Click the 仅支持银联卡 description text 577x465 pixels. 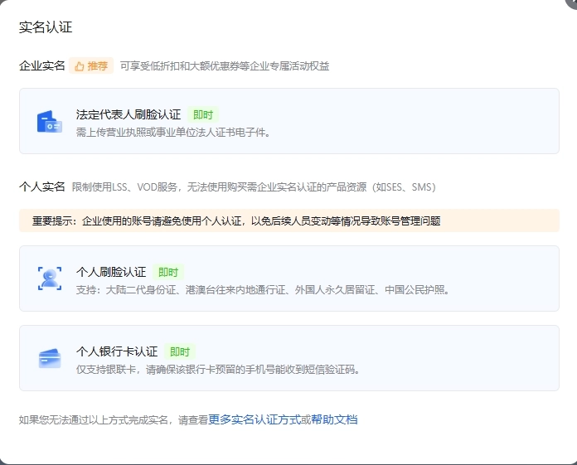point(218,369)
